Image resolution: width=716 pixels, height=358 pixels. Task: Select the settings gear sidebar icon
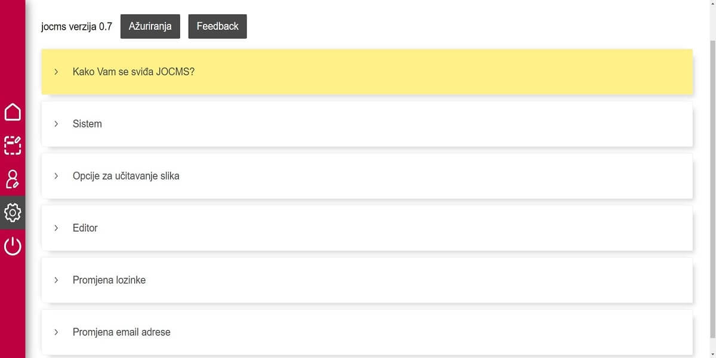pyautogui.click(x=13, y=212)
